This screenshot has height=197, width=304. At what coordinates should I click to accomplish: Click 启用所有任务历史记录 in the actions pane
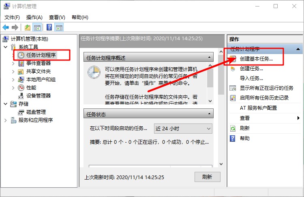[x=264, y=98]
